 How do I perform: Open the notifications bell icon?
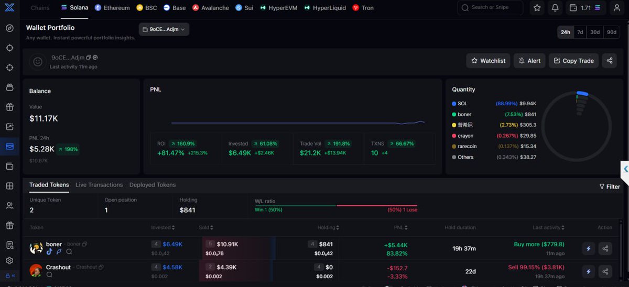[555, 8]
